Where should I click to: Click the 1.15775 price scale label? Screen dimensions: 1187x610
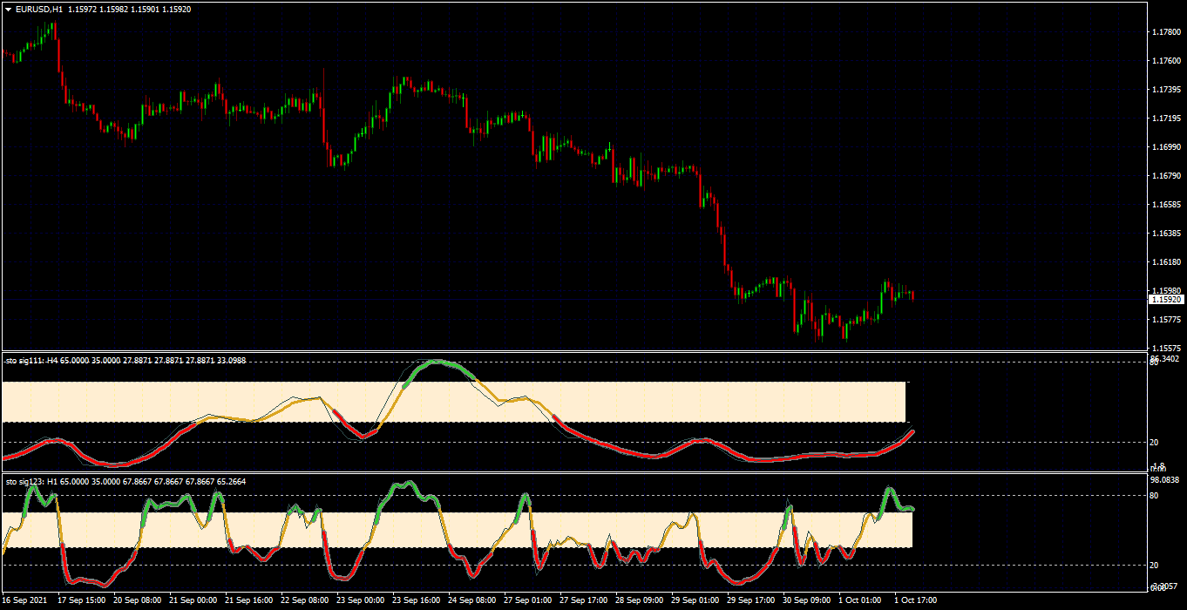[x=1166, y=320]
